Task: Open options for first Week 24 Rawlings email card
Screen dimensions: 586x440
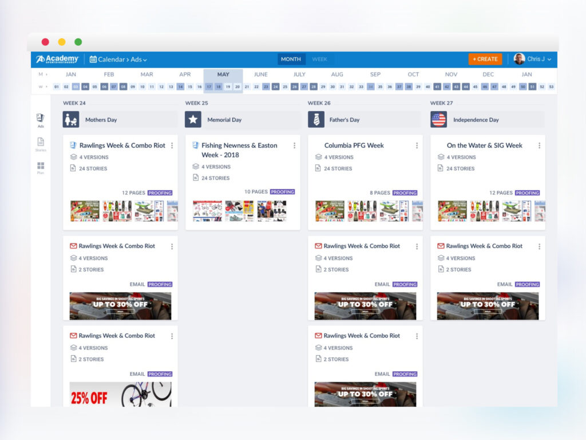Action: click(x=172, y=246)
